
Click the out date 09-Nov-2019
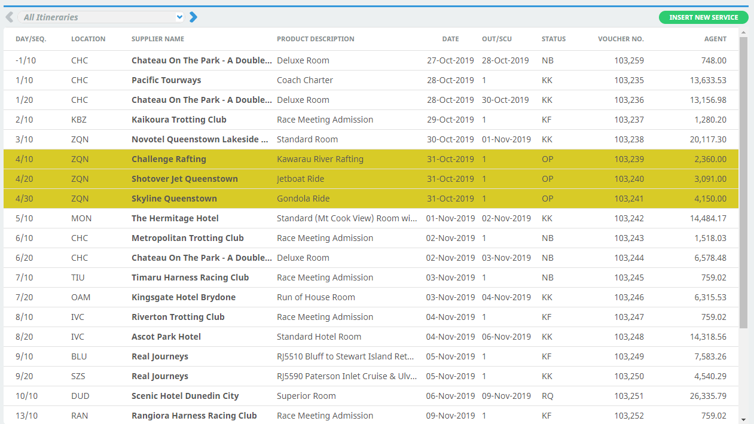tap(506, 396)
